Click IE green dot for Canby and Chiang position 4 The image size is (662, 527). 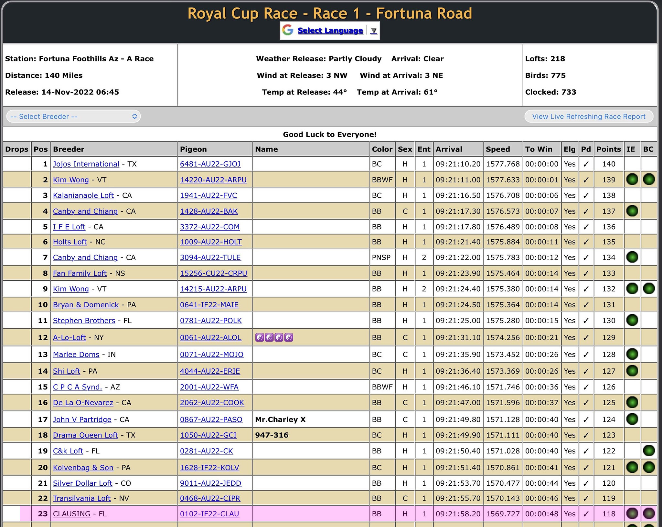tap(632, 211)
